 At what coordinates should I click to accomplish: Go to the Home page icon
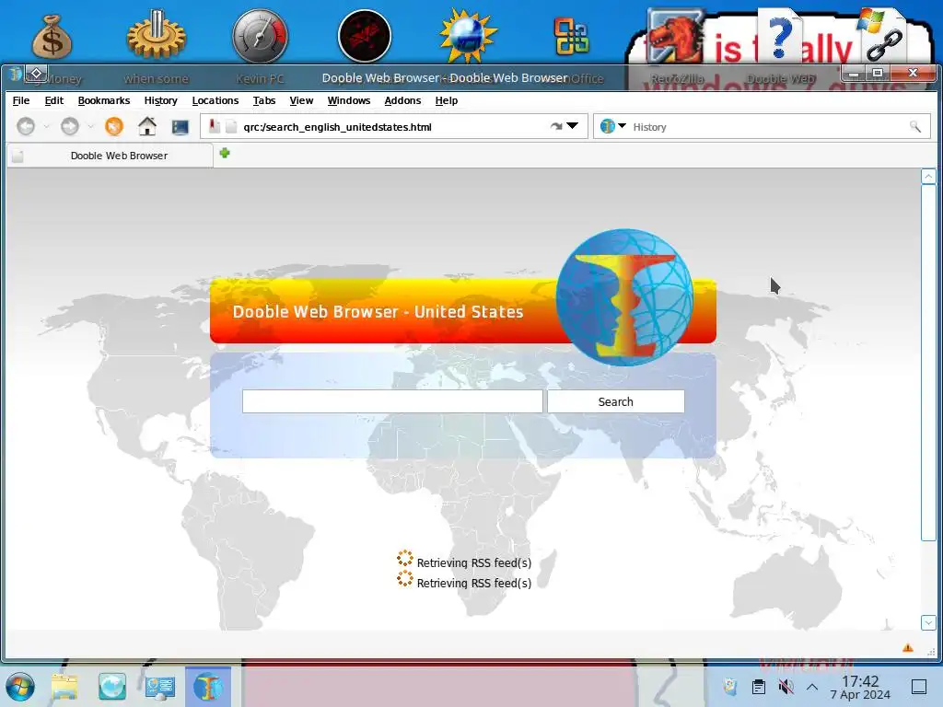click(x=147, y=126)
